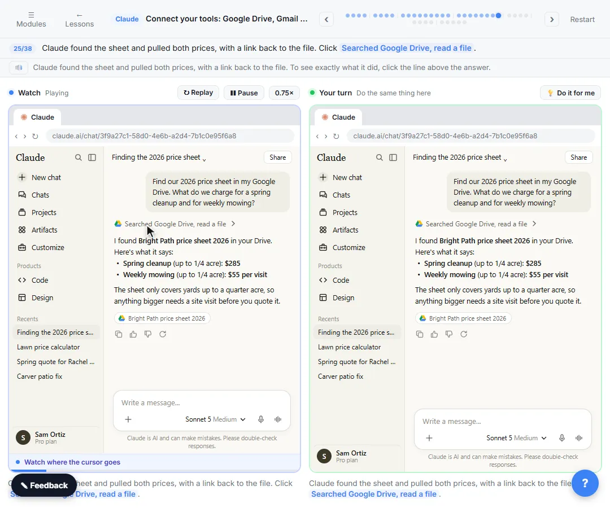Image resolution: width=610 pixels, height=508 pixels.
Task: Thumbs up the response in Watch panel
Action: 133,334
